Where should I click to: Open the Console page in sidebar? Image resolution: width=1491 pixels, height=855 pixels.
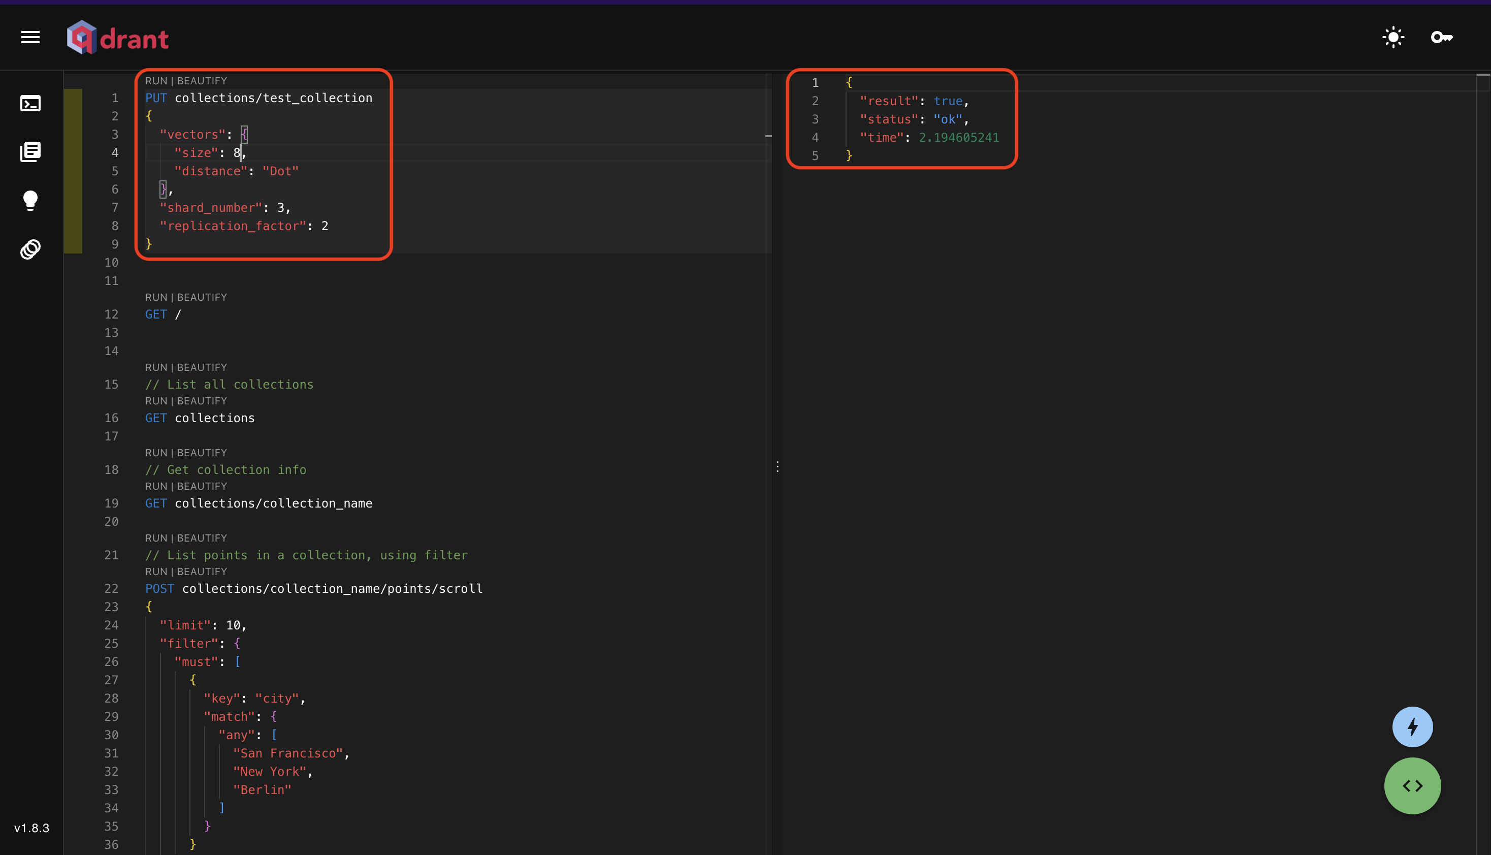(x=30, y=103)
